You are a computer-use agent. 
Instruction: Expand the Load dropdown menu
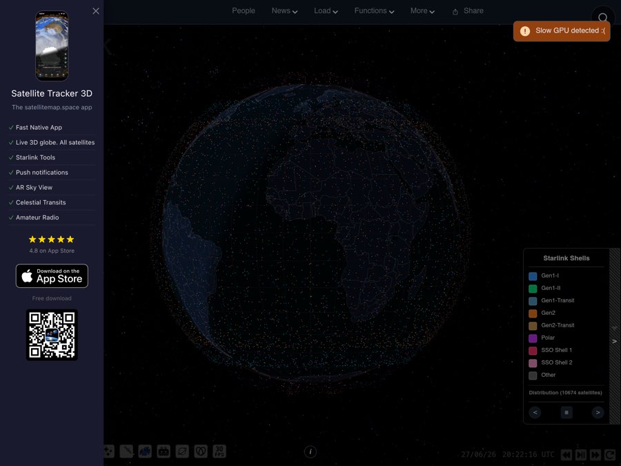[x=326, y=10]
